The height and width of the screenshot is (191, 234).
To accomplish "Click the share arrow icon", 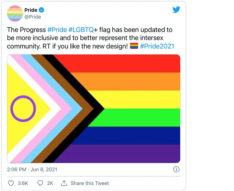I will pos(64,183).
